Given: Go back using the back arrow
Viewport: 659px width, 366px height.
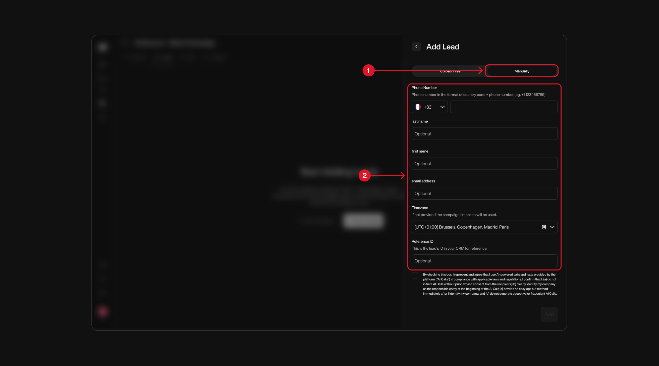Looking at the screenshot, I should [x=416, y=46].
